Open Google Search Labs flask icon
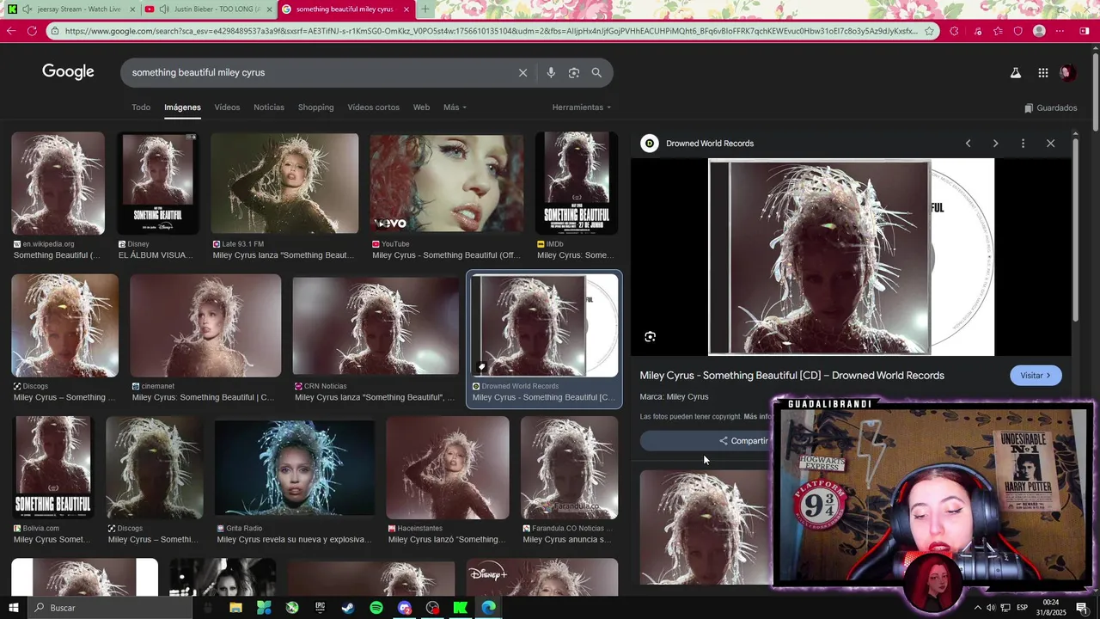Image resolution: width=1100 pixels, height=619 pixels. (1016, 73)
